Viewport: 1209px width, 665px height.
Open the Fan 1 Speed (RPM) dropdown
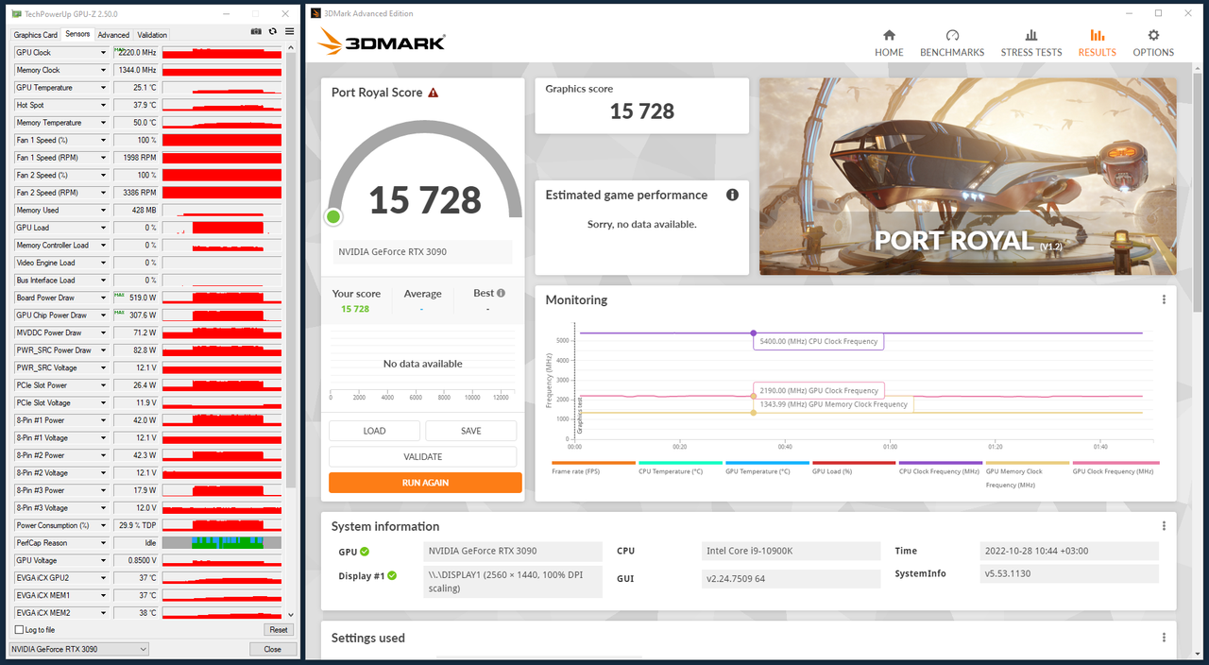104,158
